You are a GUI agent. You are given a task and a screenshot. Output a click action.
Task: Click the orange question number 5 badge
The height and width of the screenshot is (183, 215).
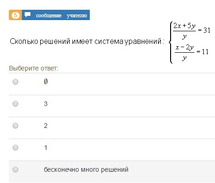coord(15,15)
